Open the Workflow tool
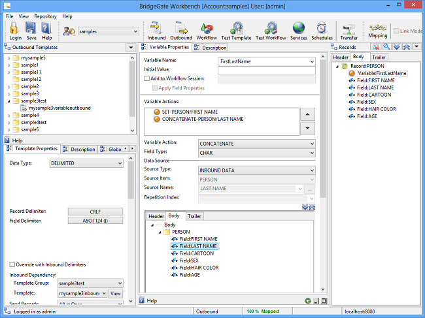Screen dimensions: 425x318 tap(206, 31)
